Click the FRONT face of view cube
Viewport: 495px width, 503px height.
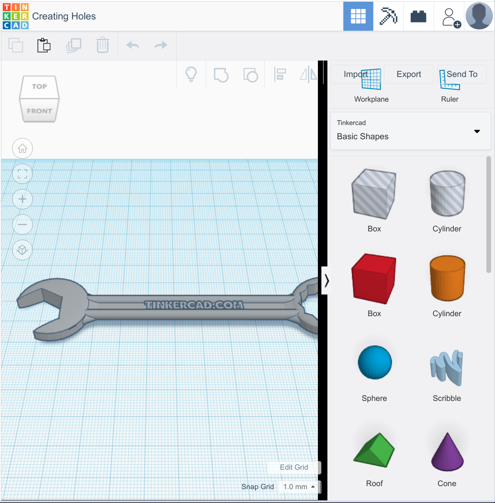[39, 111]
